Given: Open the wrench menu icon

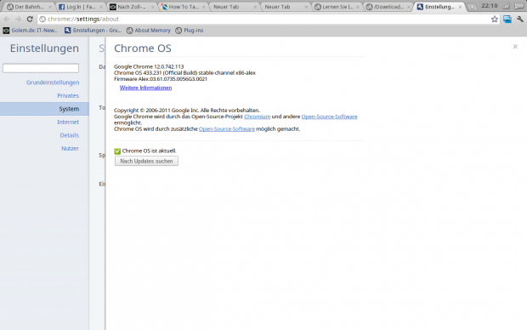Looking at the screenshot, I should [520, 20].
